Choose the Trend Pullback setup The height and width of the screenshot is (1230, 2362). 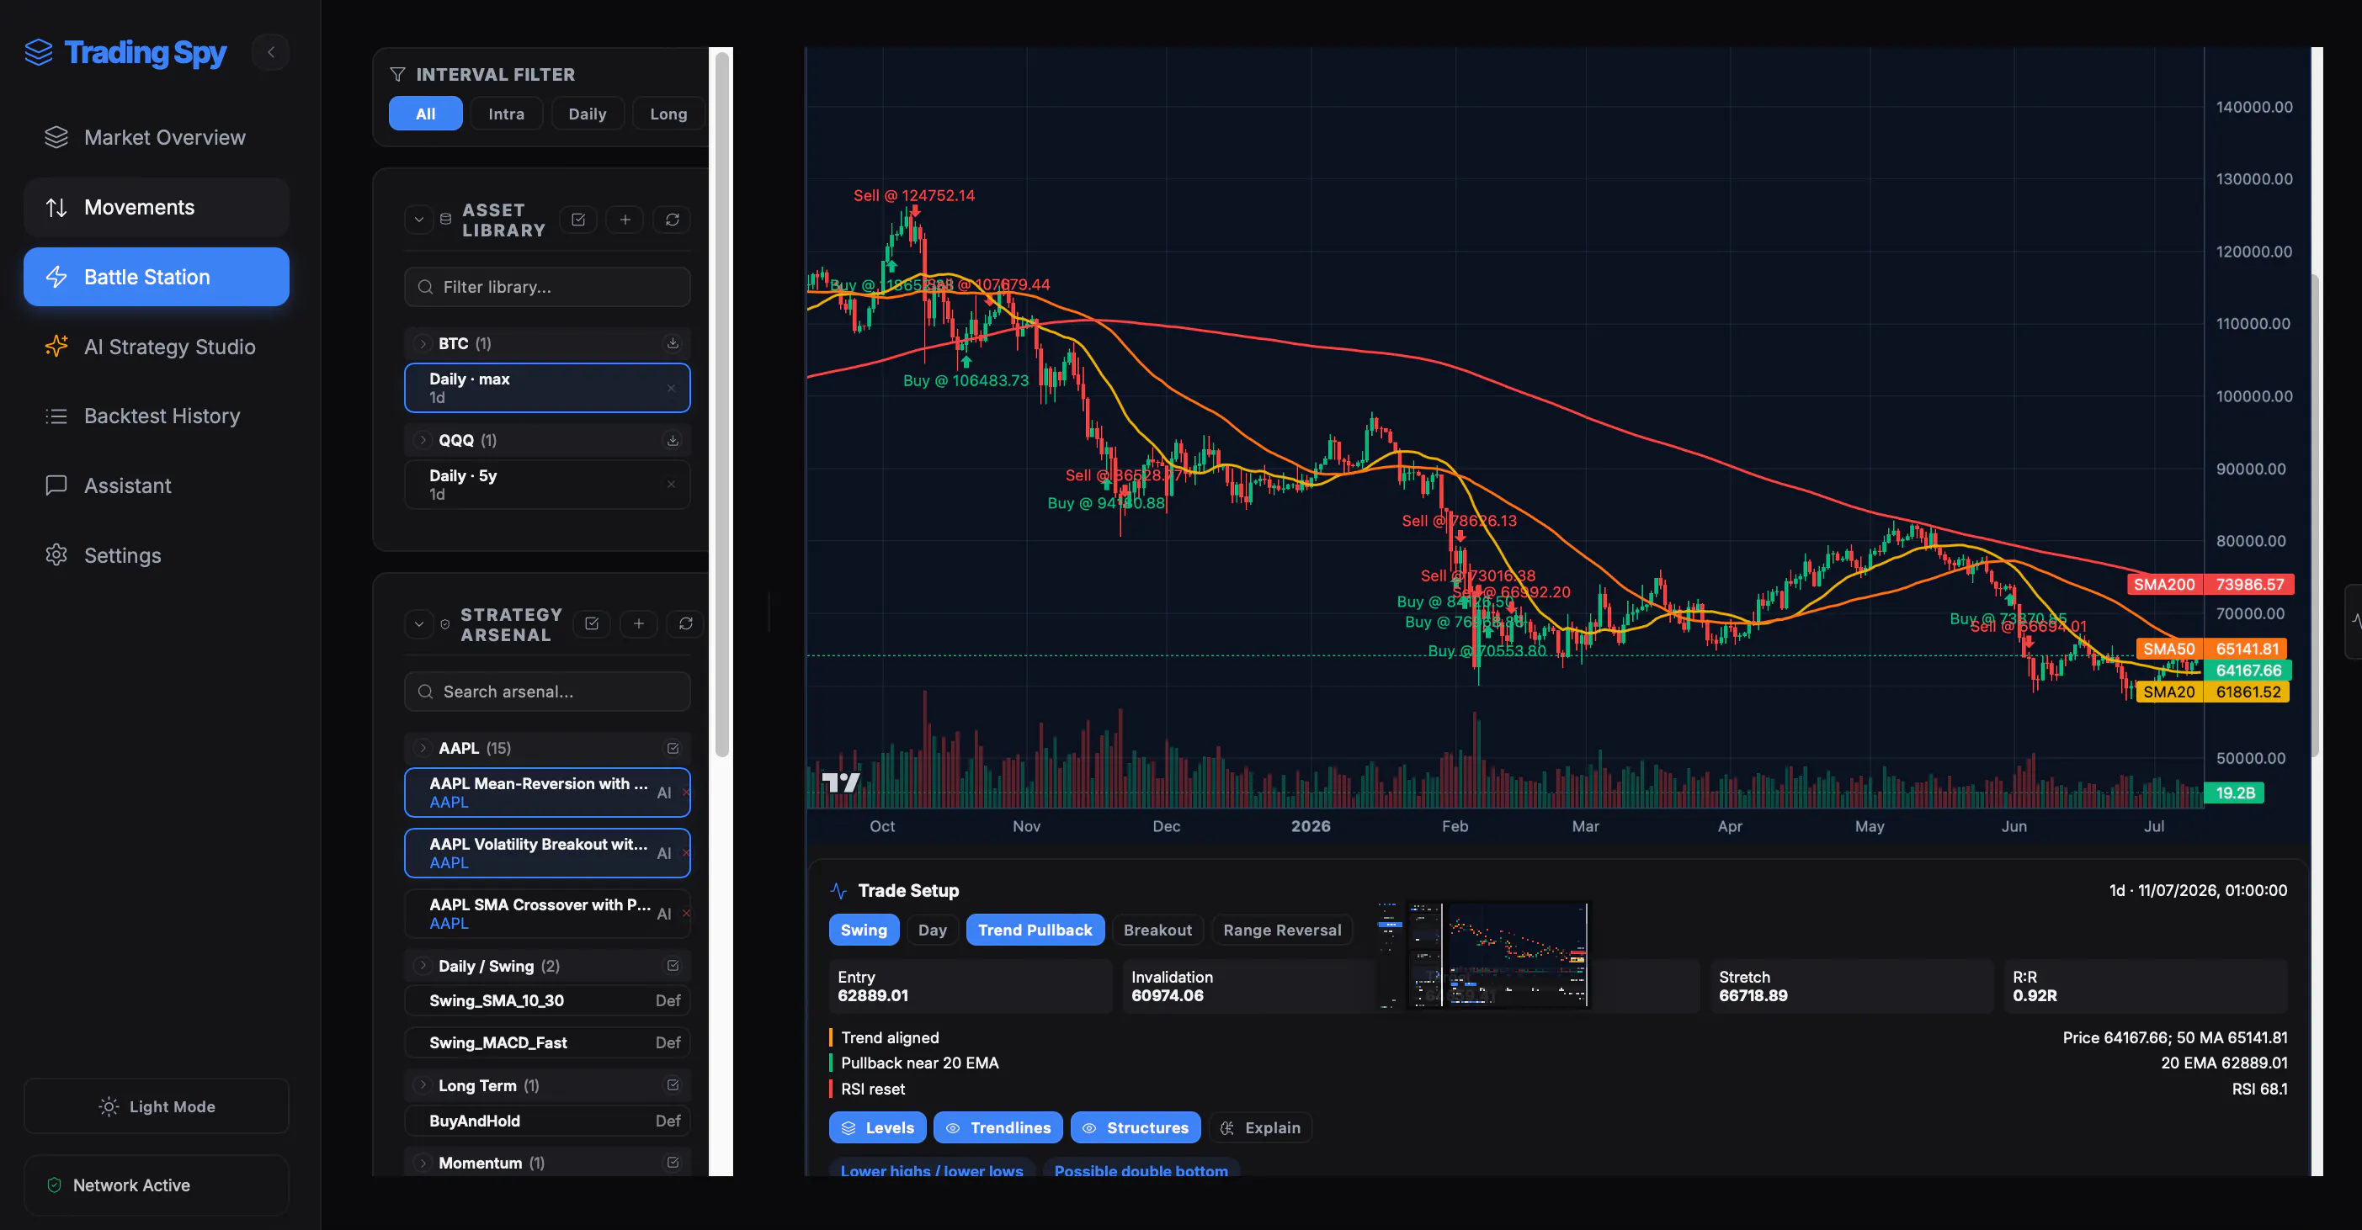coord(1035,930)
